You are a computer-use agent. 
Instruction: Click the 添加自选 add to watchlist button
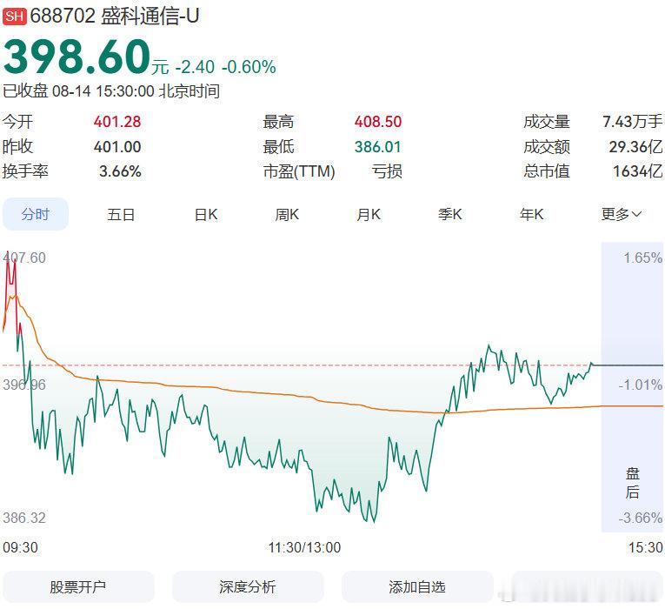(417, 587)
